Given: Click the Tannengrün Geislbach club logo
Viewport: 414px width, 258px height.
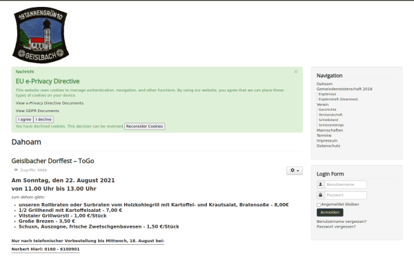Looking at the screenshot, I should click(x=41, y=35).
